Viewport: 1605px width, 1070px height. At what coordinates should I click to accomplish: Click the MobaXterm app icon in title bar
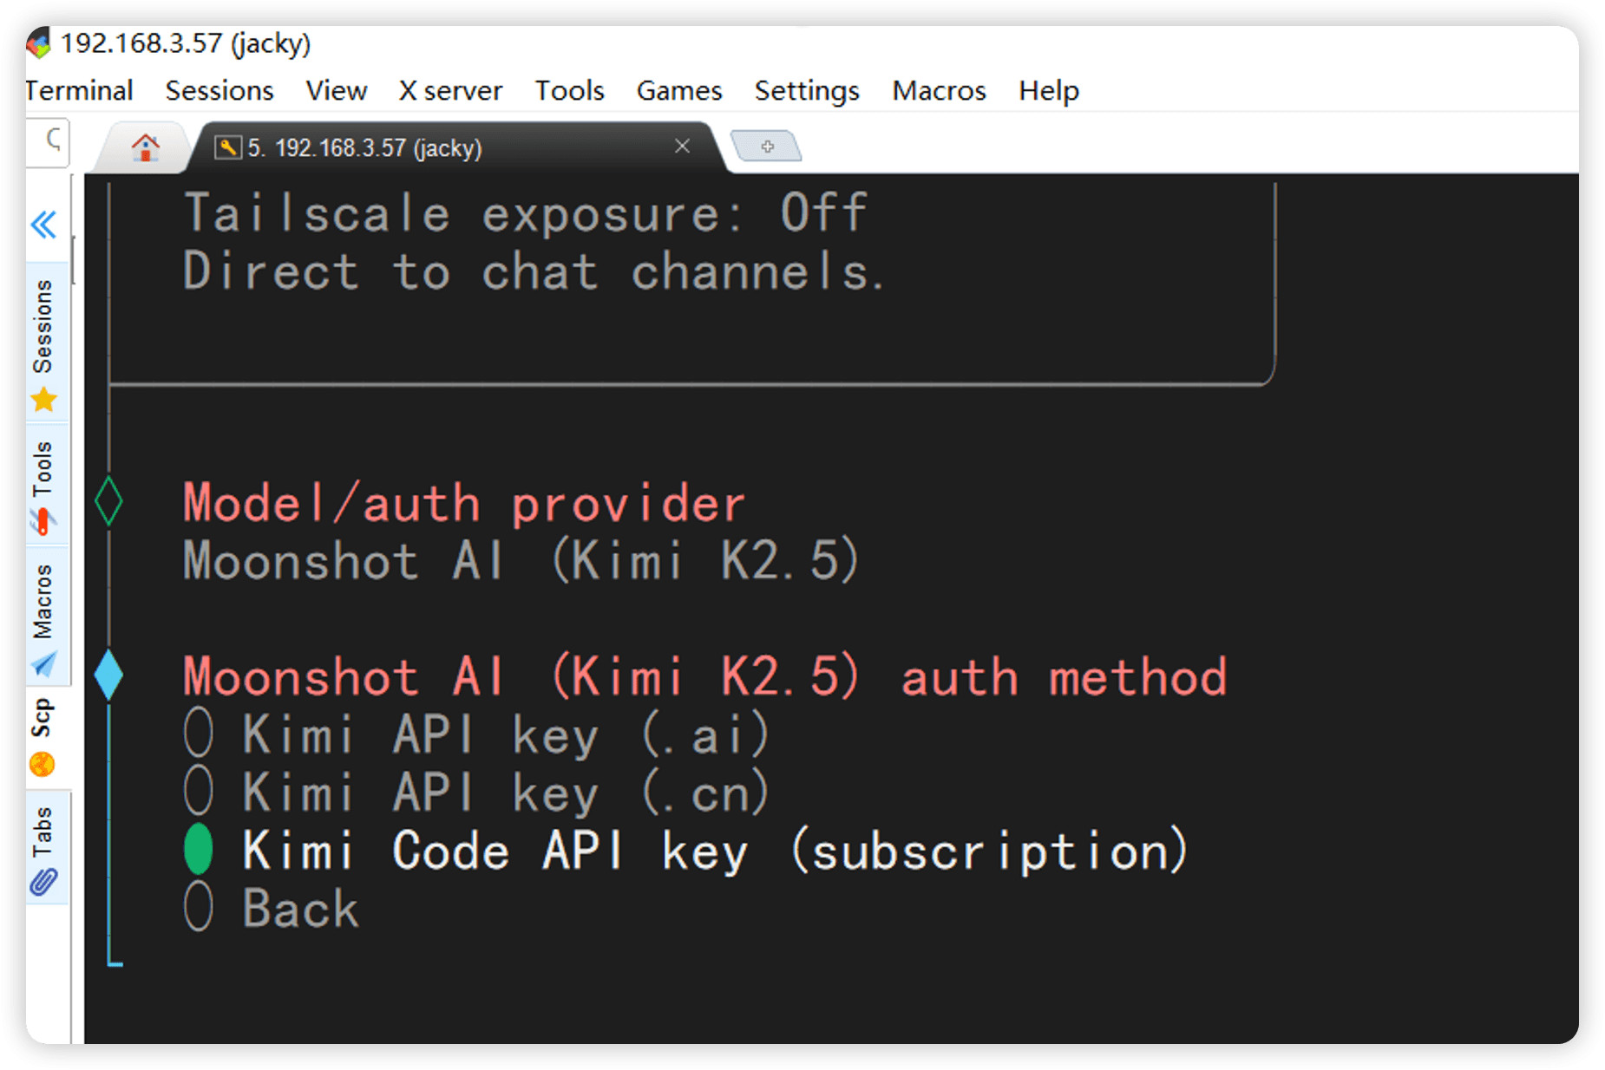point(39,42)
